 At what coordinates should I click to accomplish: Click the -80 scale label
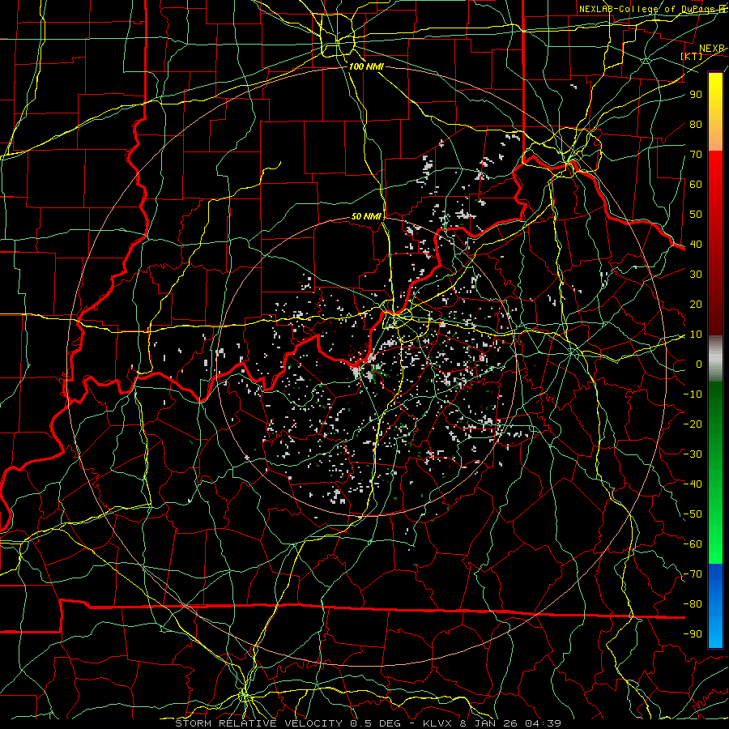coord(693,604)
